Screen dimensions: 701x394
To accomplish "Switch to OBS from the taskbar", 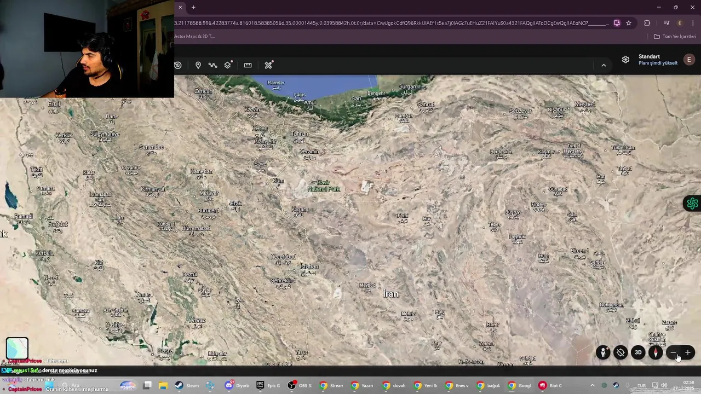I will point(300,385).
